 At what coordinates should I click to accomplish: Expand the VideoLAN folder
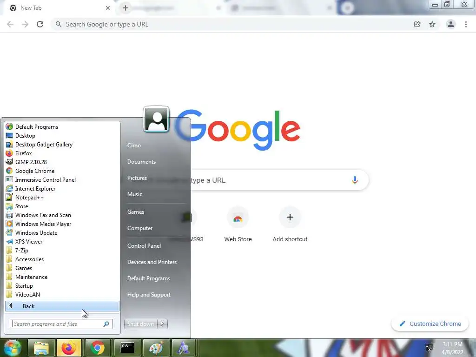pyautogui.click(x=62, y=294)
